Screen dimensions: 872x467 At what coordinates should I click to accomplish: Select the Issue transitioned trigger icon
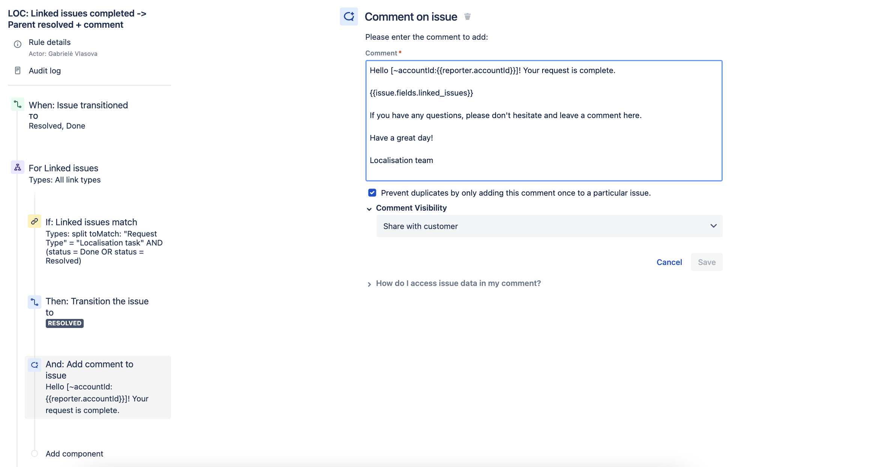click(x=18, y=104)
